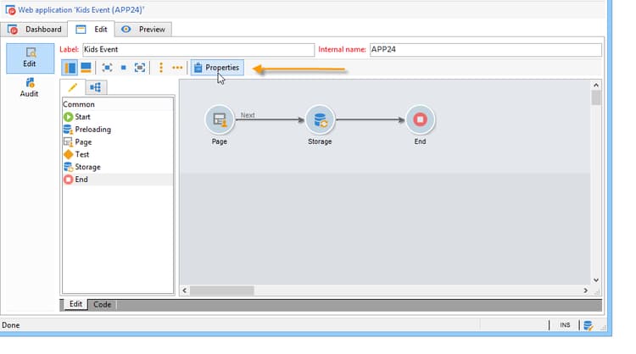636x354 pixels.
Task: Open the Preview tab
Action: coord(143,29)
